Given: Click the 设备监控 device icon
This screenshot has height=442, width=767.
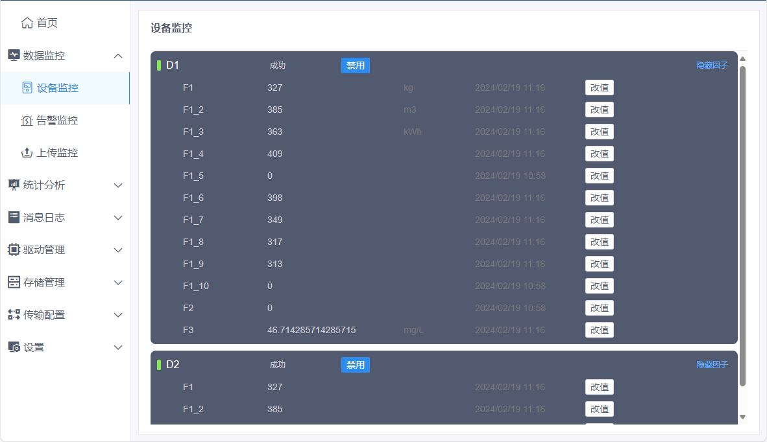Looking at the screenshot, I should tap(27, 87).
